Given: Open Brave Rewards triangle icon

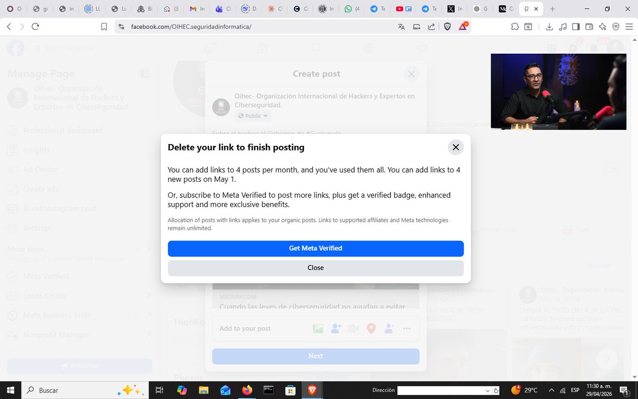Looking at the screenshot, I should 463,27.
